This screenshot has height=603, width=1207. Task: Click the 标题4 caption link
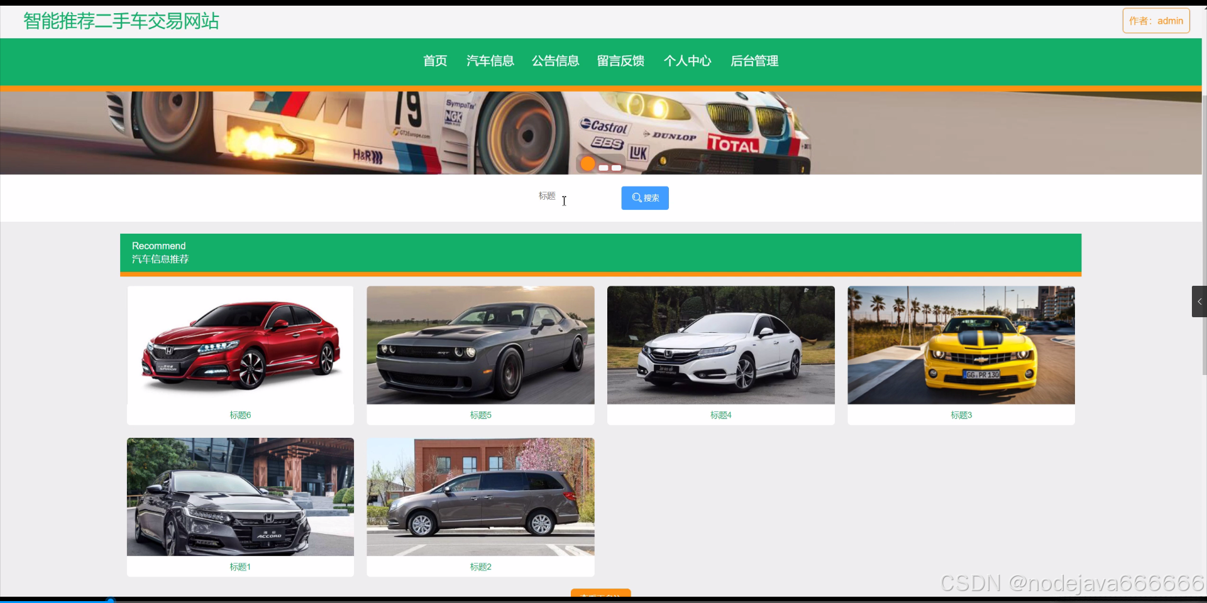(721, 415)
